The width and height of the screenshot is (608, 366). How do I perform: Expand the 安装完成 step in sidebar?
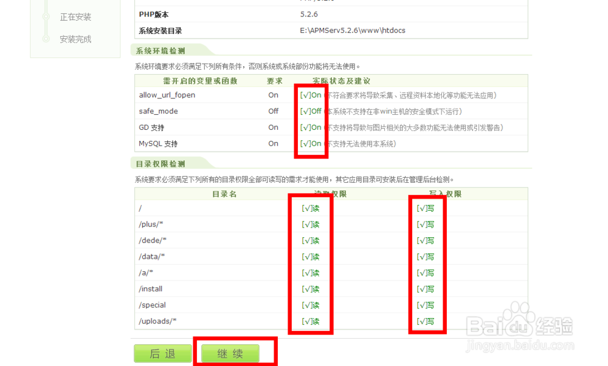click(75, 38)
